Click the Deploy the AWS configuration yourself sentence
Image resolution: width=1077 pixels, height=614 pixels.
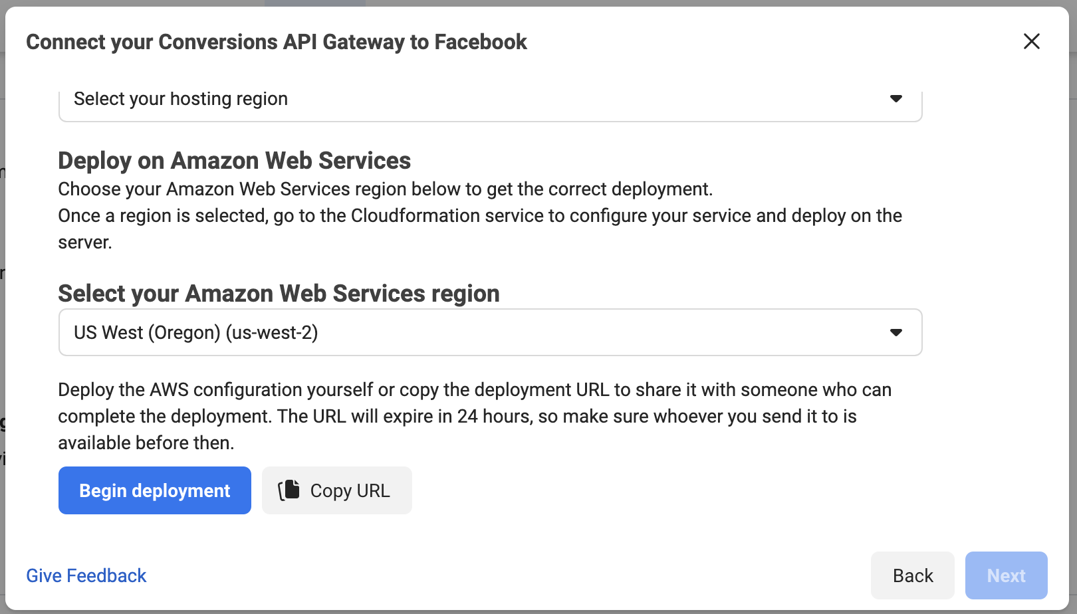pyautogui.click(x=475, y=390)
